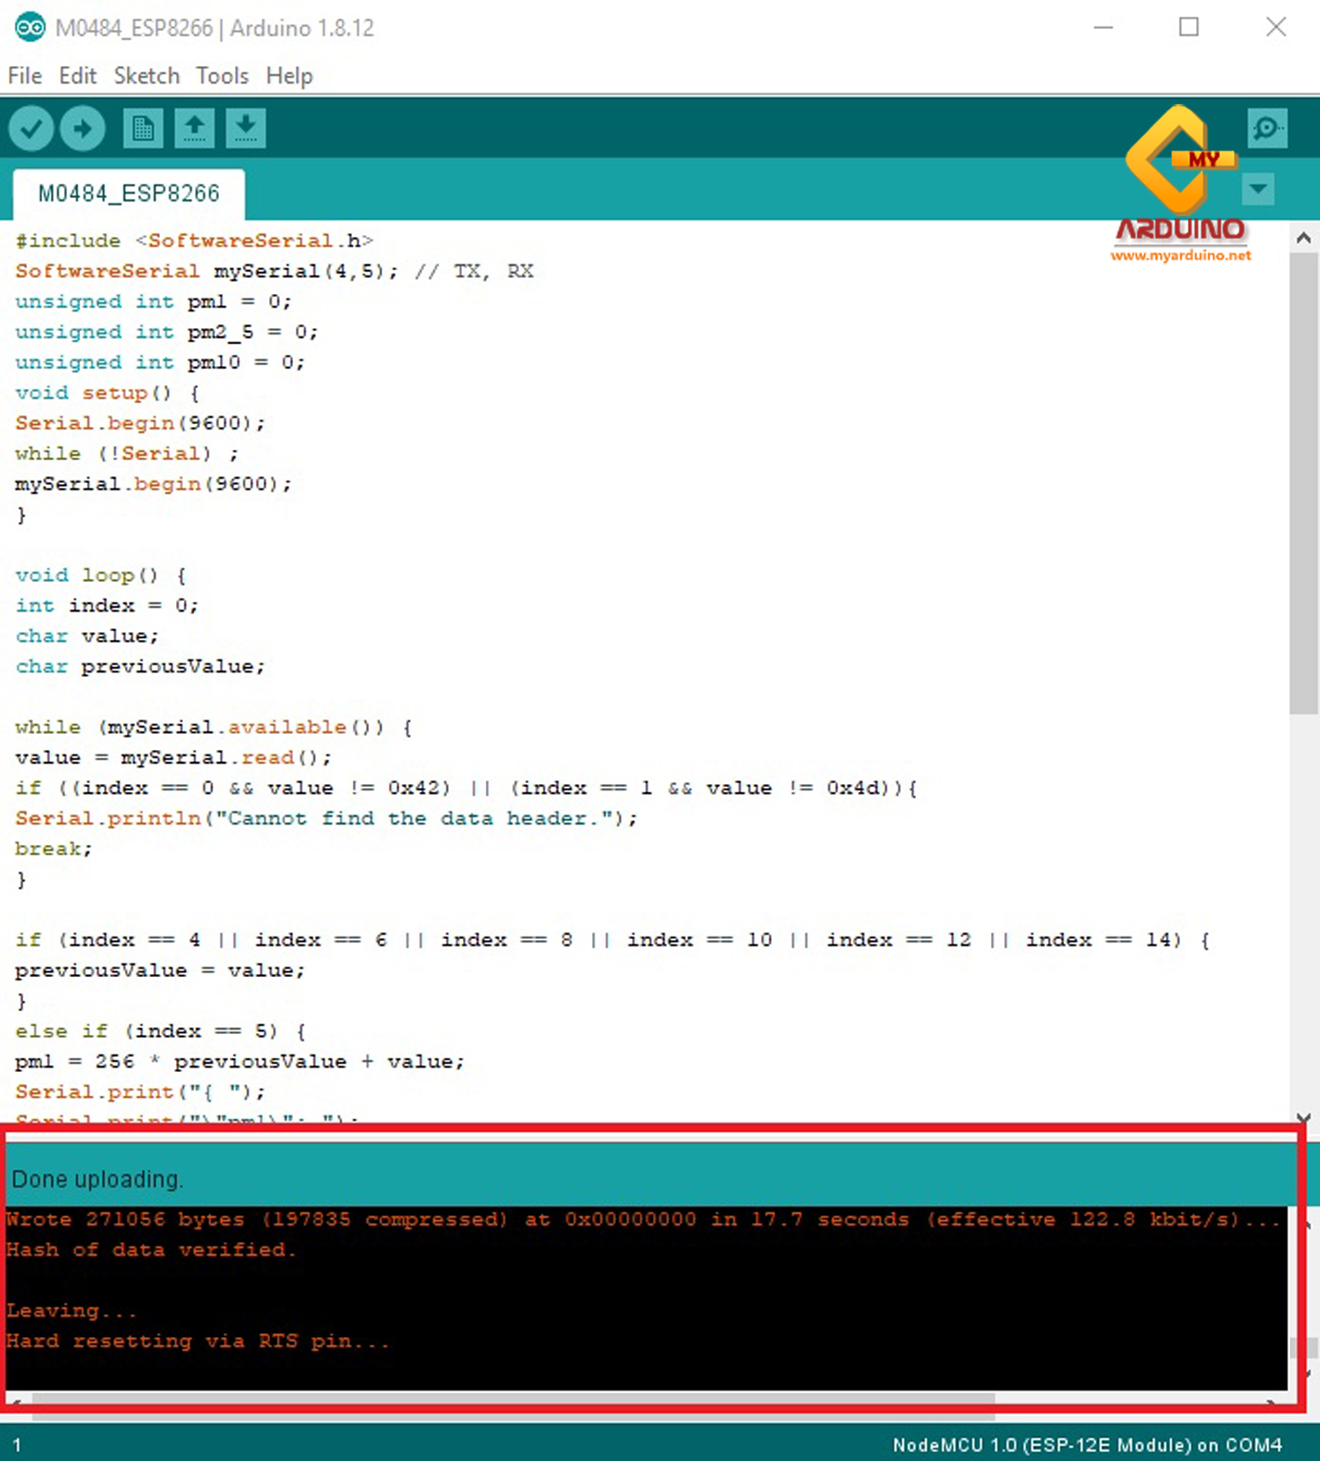Click the editor vertical scrollbar thumb
Screen dimensions: 1320x1461
coord(1303,484)
